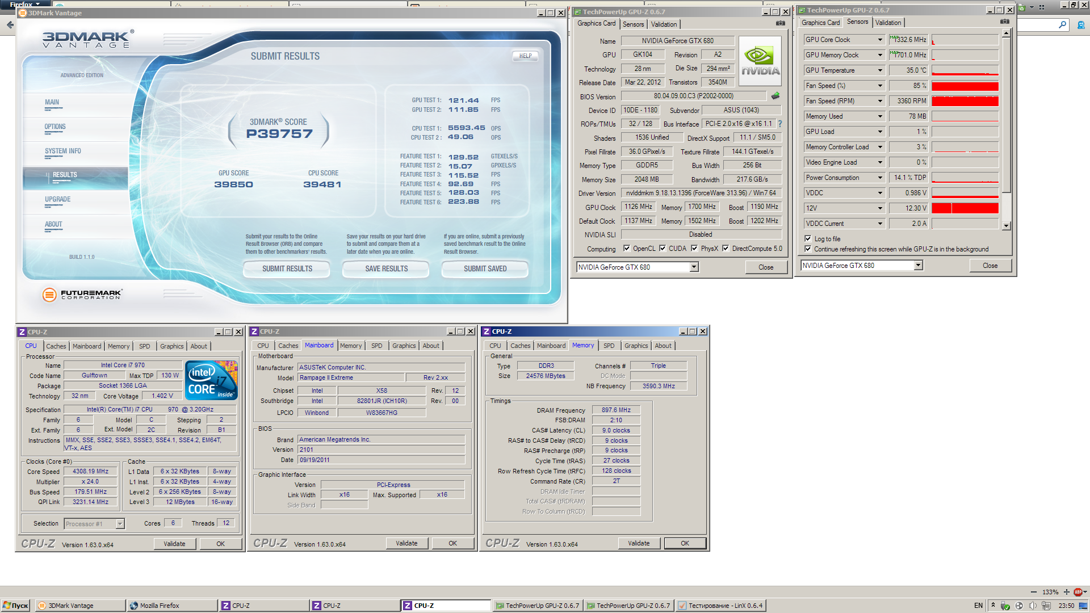Click the Bus Interface question mark icon
The image size is (1090, 613).
(779, 124)
